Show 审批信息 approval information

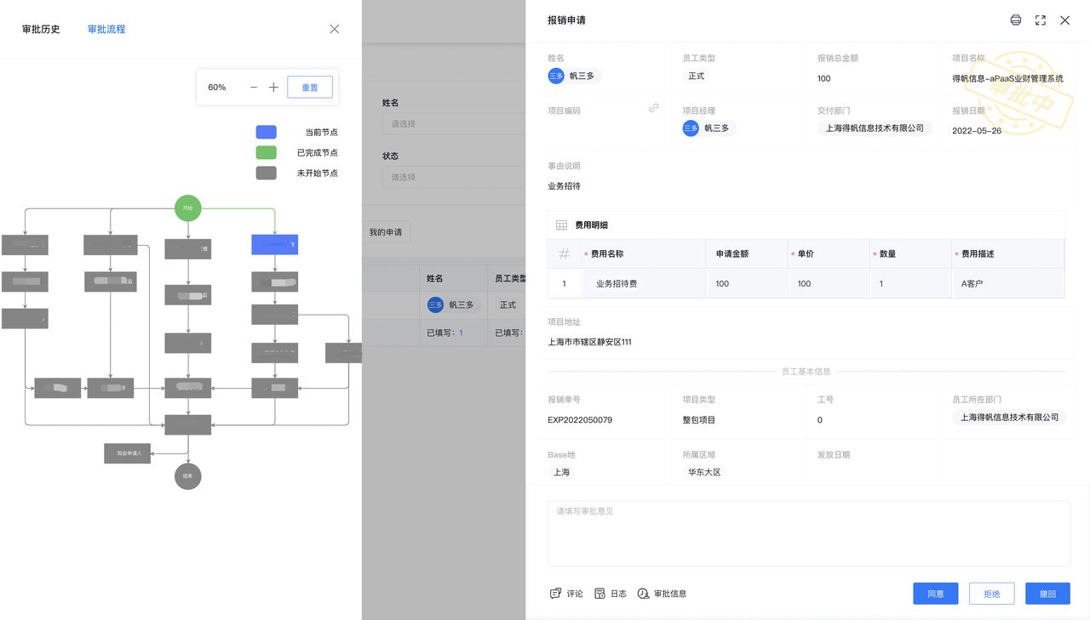point(662,594)
